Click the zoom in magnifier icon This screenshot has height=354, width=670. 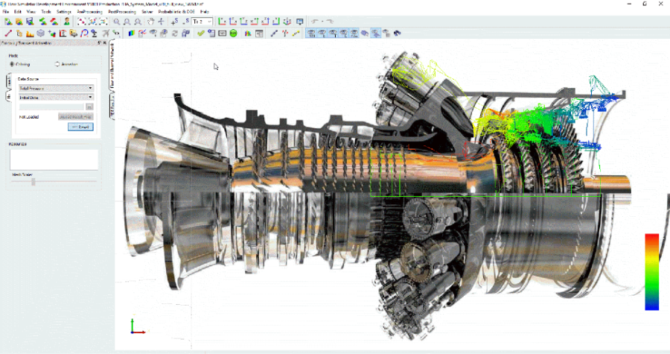click(118, 22)
